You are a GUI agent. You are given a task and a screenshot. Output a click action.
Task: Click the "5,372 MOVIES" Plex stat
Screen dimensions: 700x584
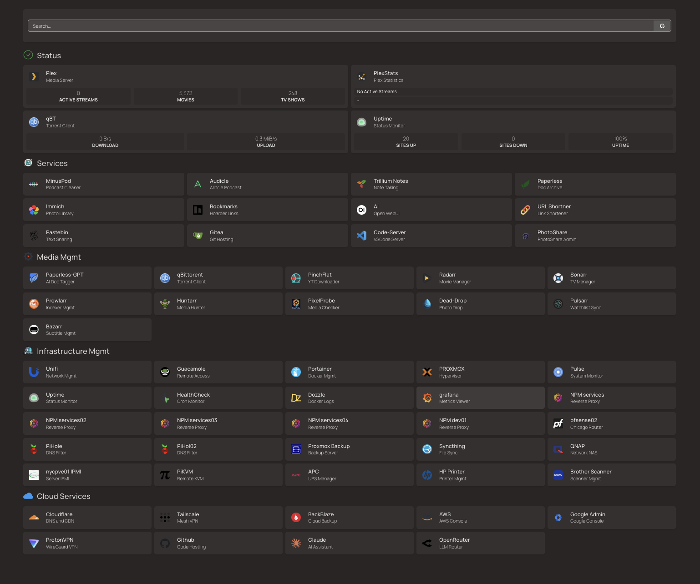186,96
